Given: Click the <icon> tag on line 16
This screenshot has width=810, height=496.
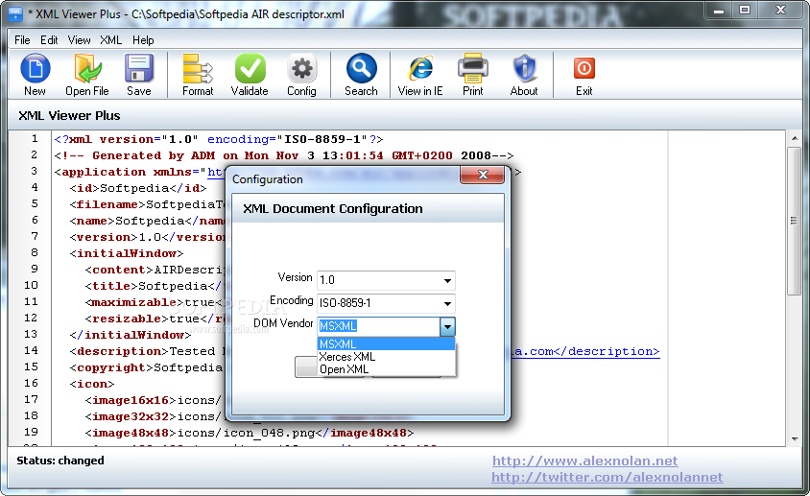Looking at the screenshot, I should (x=92, y=384).
